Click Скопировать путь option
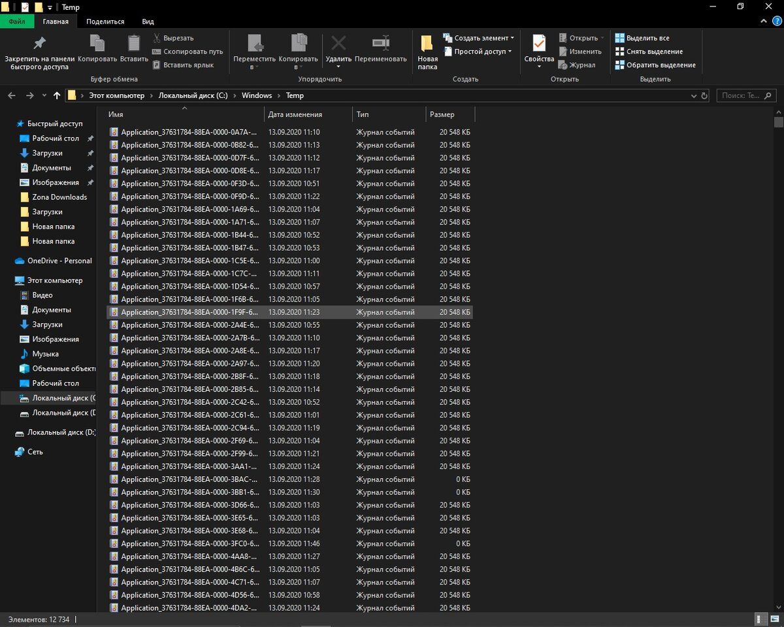The height and width of the screenshot is (627, 784). (x=188, y=52)
